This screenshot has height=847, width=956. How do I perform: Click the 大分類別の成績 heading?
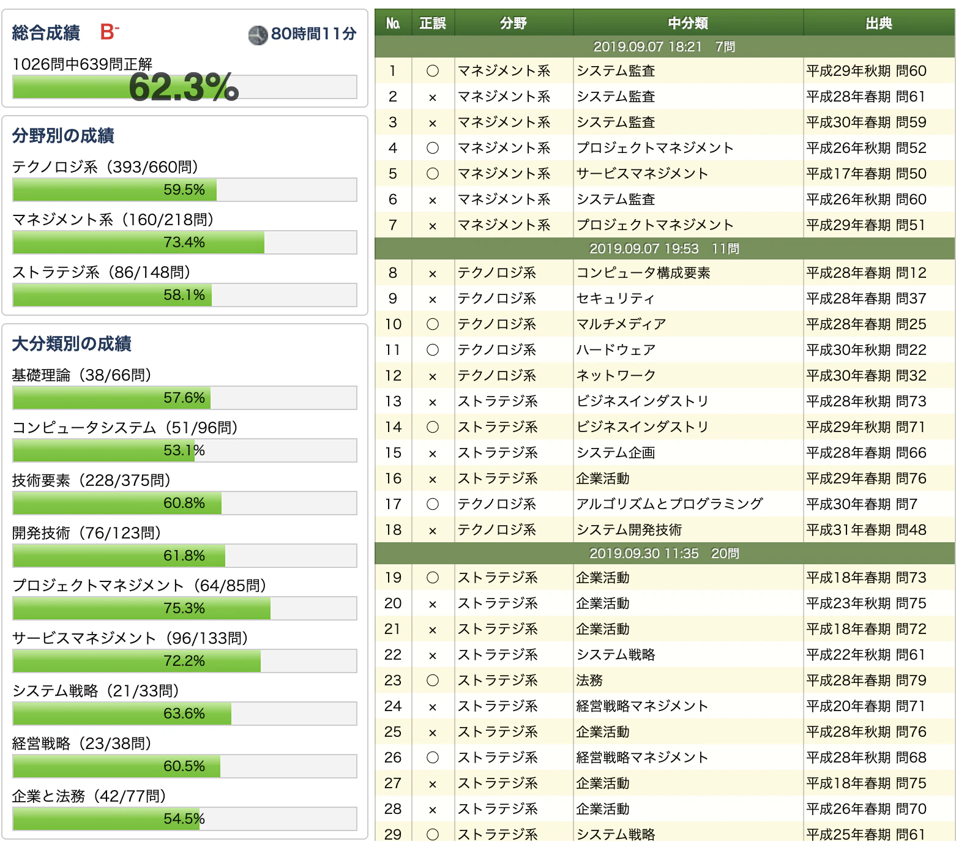click(x=72, y=344)
